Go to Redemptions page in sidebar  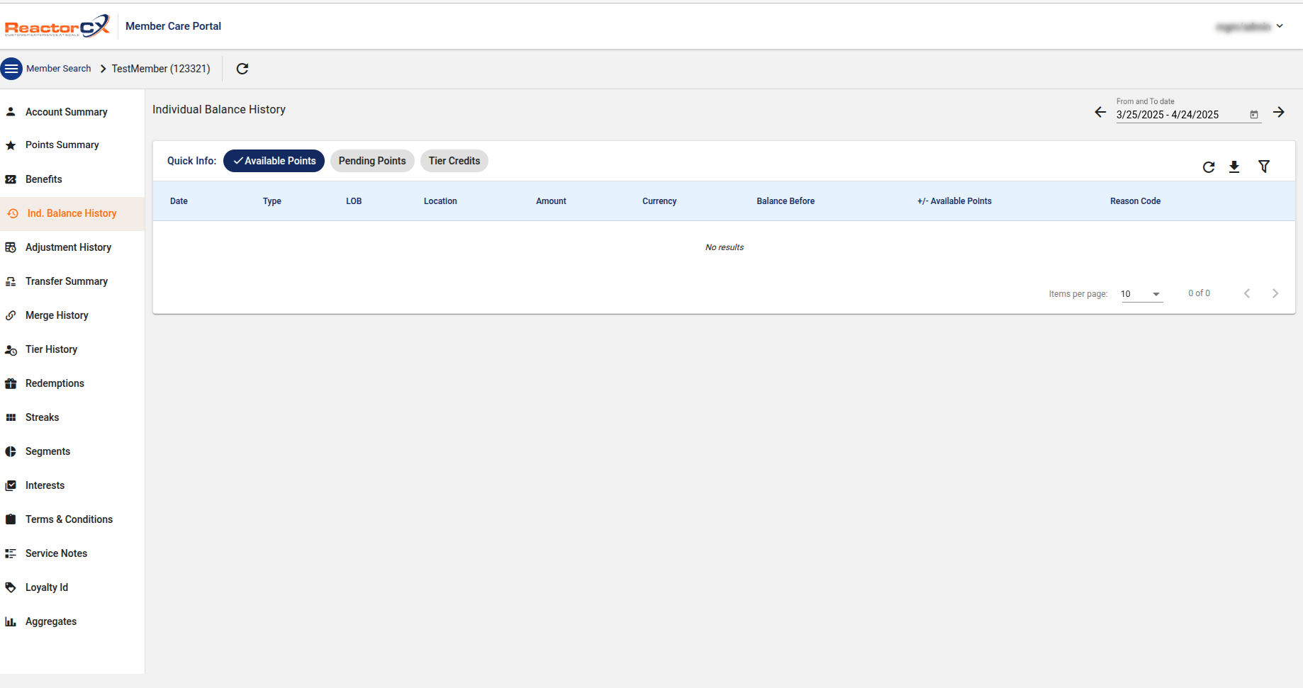tap(55, 383)
